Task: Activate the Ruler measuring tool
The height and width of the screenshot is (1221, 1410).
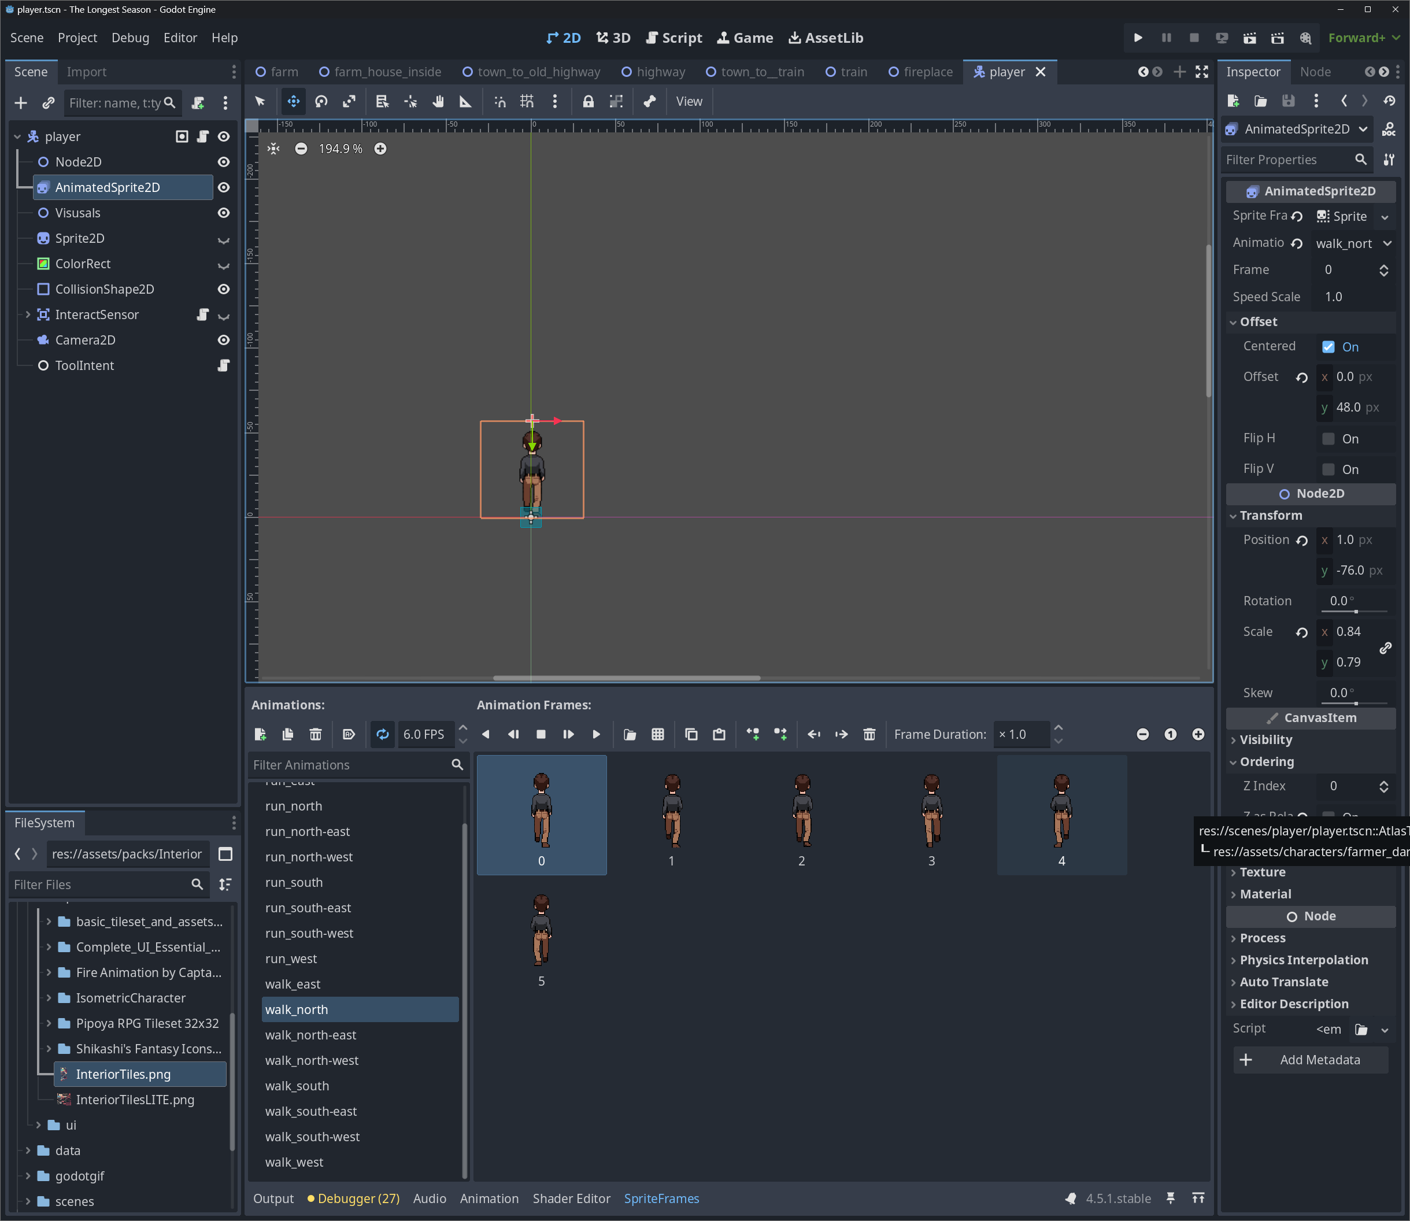Action: pos(465,102)
